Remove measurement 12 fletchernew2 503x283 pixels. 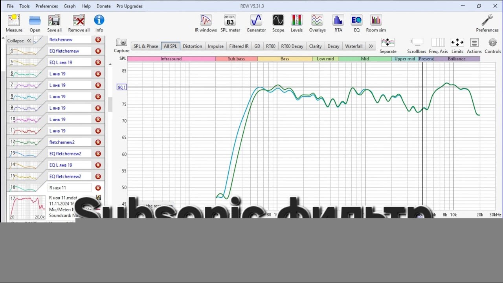tap(98, 142)
